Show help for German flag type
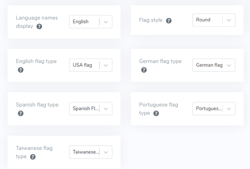This screenshot has height=169, width=250. pyautogui.click(x=144, y=70)
